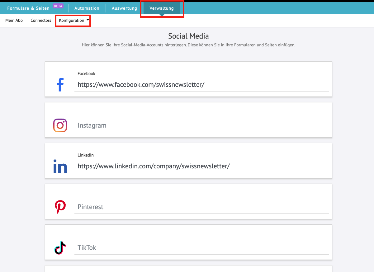Focus the Pinterest input field
This screenshot has width=374, height=272.
201,207
